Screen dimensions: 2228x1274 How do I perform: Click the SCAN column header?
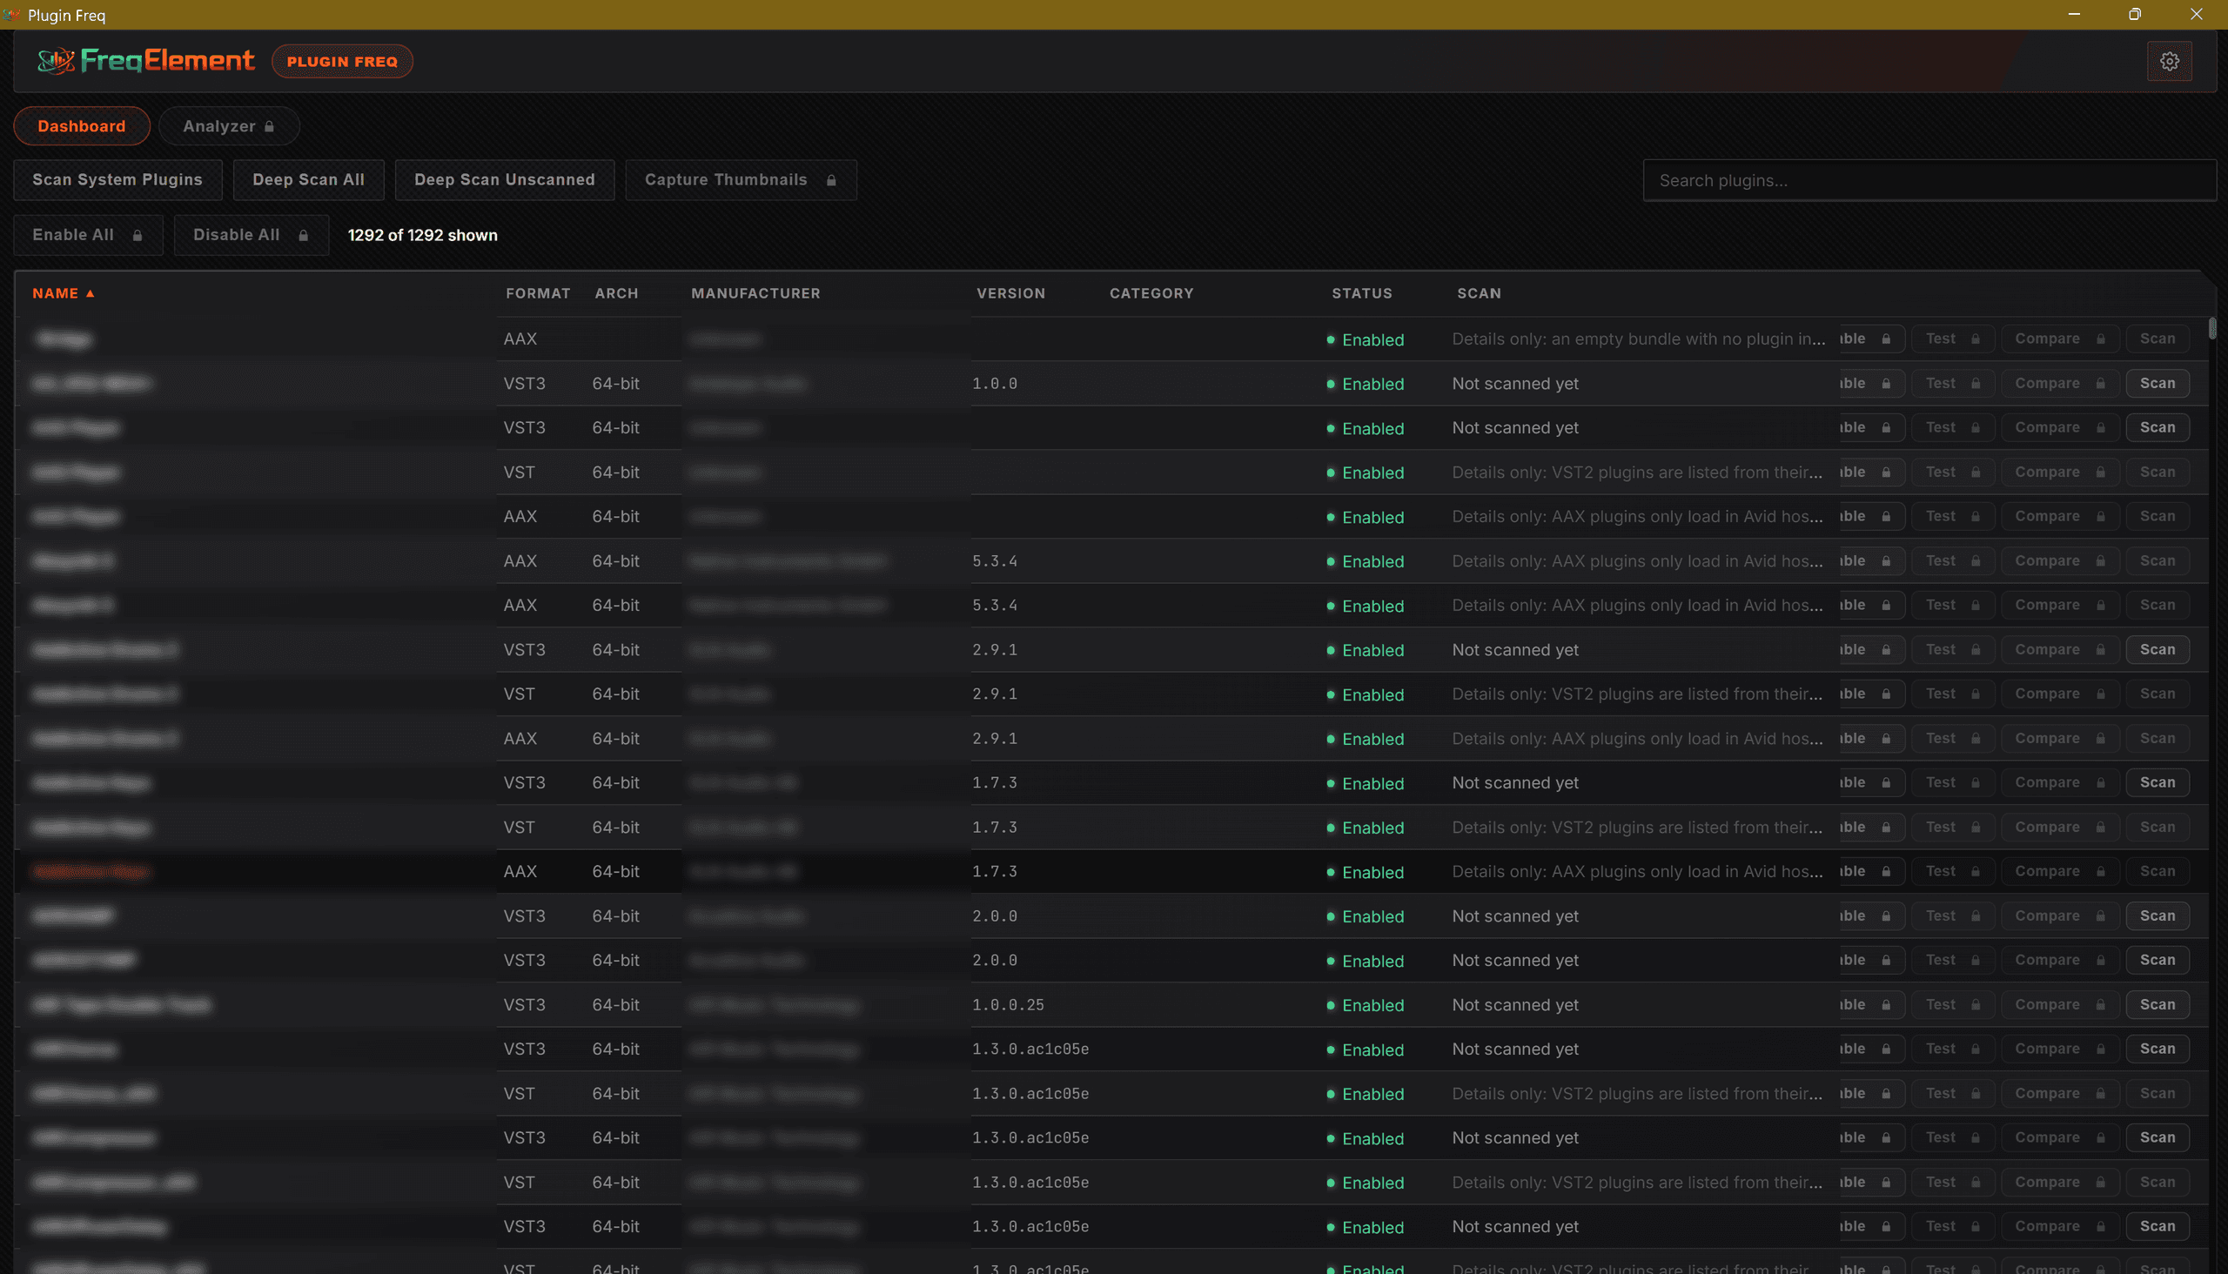tap(1479, 294)
